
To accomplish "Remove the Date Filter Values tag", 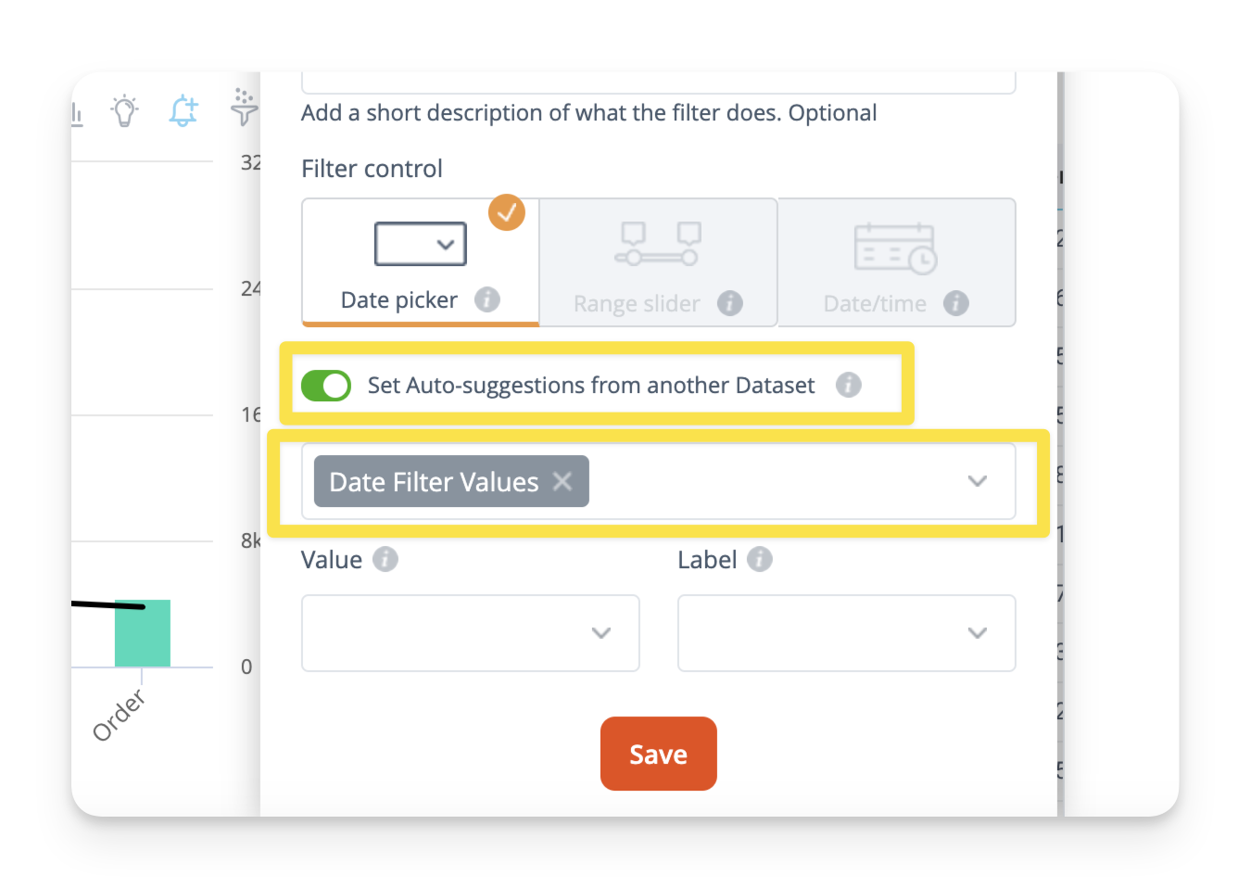I will 562,481.
